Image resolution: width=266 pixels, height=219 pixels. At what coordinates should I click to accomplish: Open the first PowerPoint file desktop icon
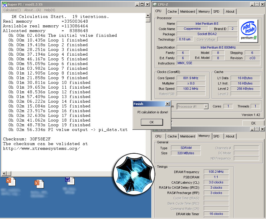pos(11,181)
